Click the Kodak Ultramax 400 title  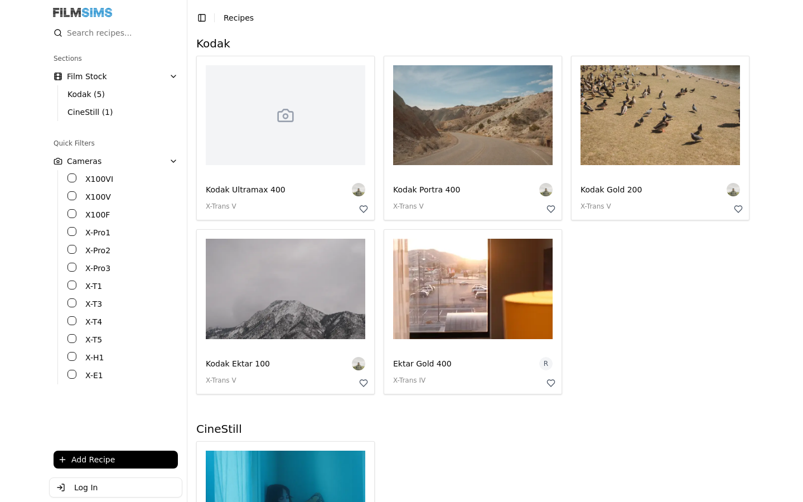[245, 190]
